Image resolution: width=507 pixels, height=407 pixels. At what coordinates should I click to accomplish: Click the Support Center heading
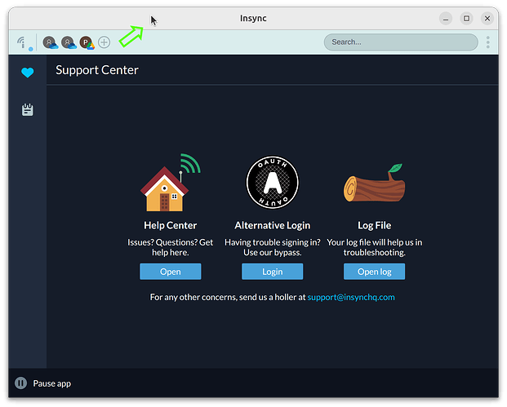(x=97, y=70)
